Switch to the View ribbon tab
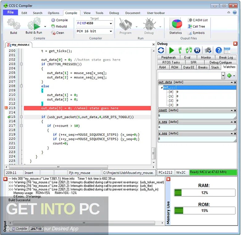Image resolution: width=241 pixels, height=235 pixels. (87, 13)
